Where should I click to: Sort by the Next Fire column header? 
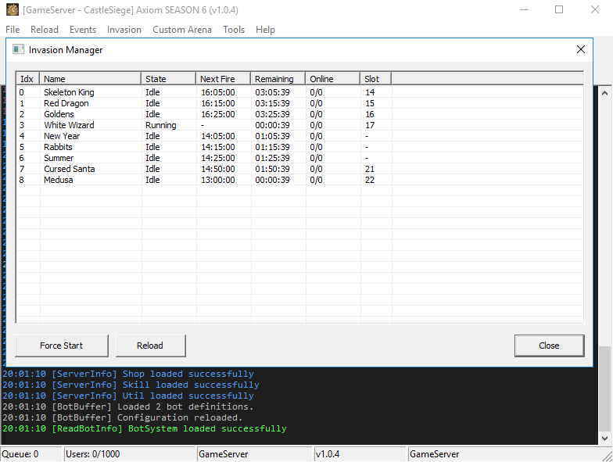224,78
